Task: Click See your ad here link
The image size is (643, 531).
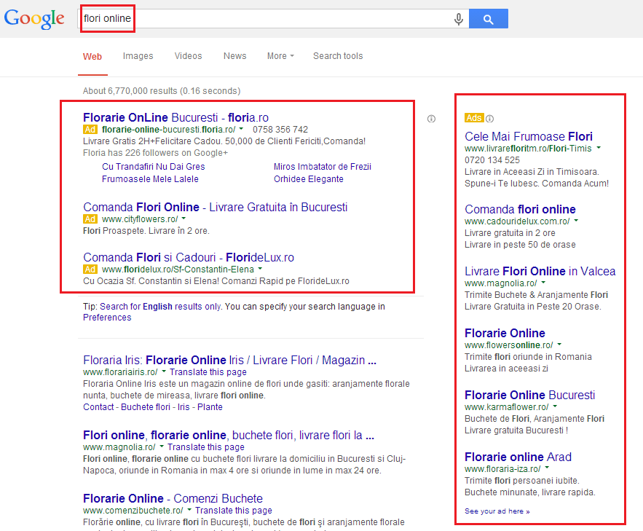Action: 497,511
